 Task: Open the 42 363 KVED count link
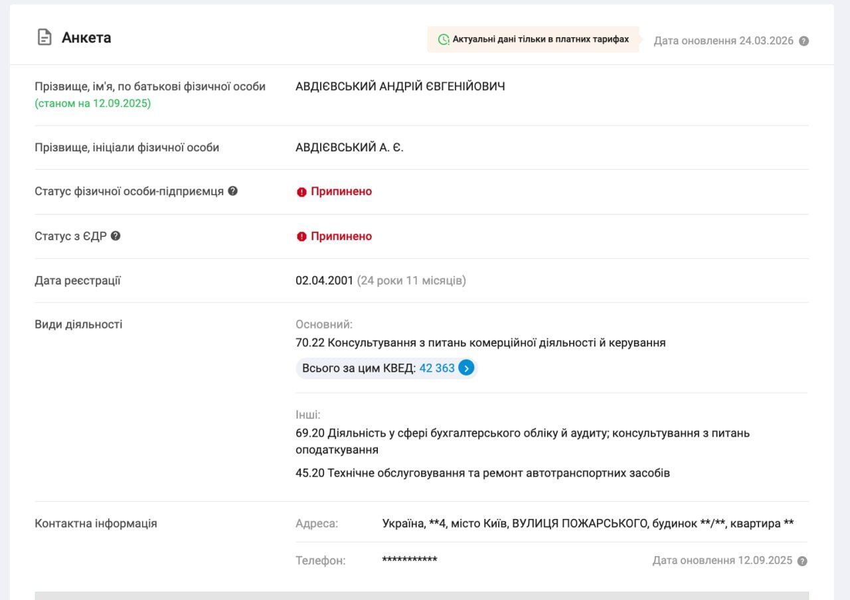pyautogui.click(x=437, y=368)
